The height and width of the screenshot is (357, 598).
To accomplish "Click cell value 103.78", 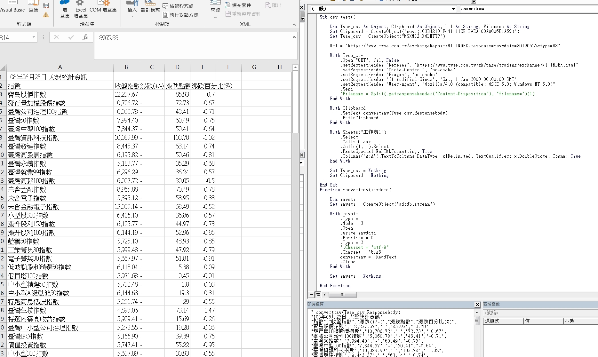I will tap(178, 138).
